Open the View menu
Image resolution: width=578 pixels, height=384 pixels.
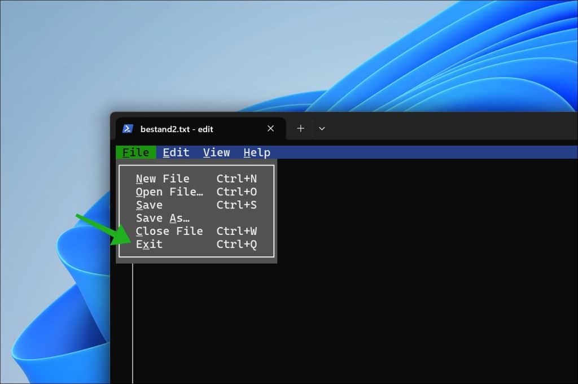pyautogui.click(x=216, y=152)
